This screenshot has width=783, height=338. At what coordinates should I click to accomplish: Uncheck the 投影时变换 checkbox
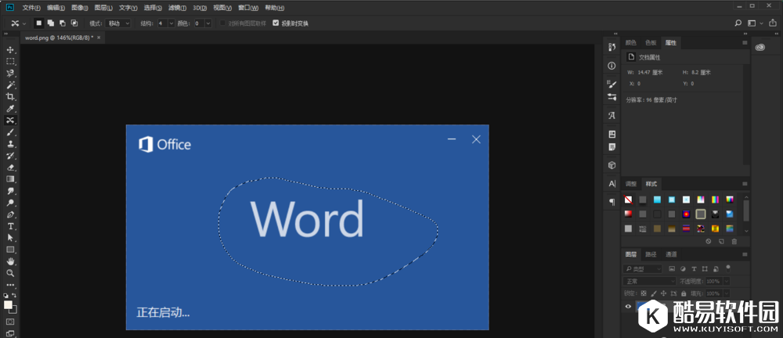point(275,23)
